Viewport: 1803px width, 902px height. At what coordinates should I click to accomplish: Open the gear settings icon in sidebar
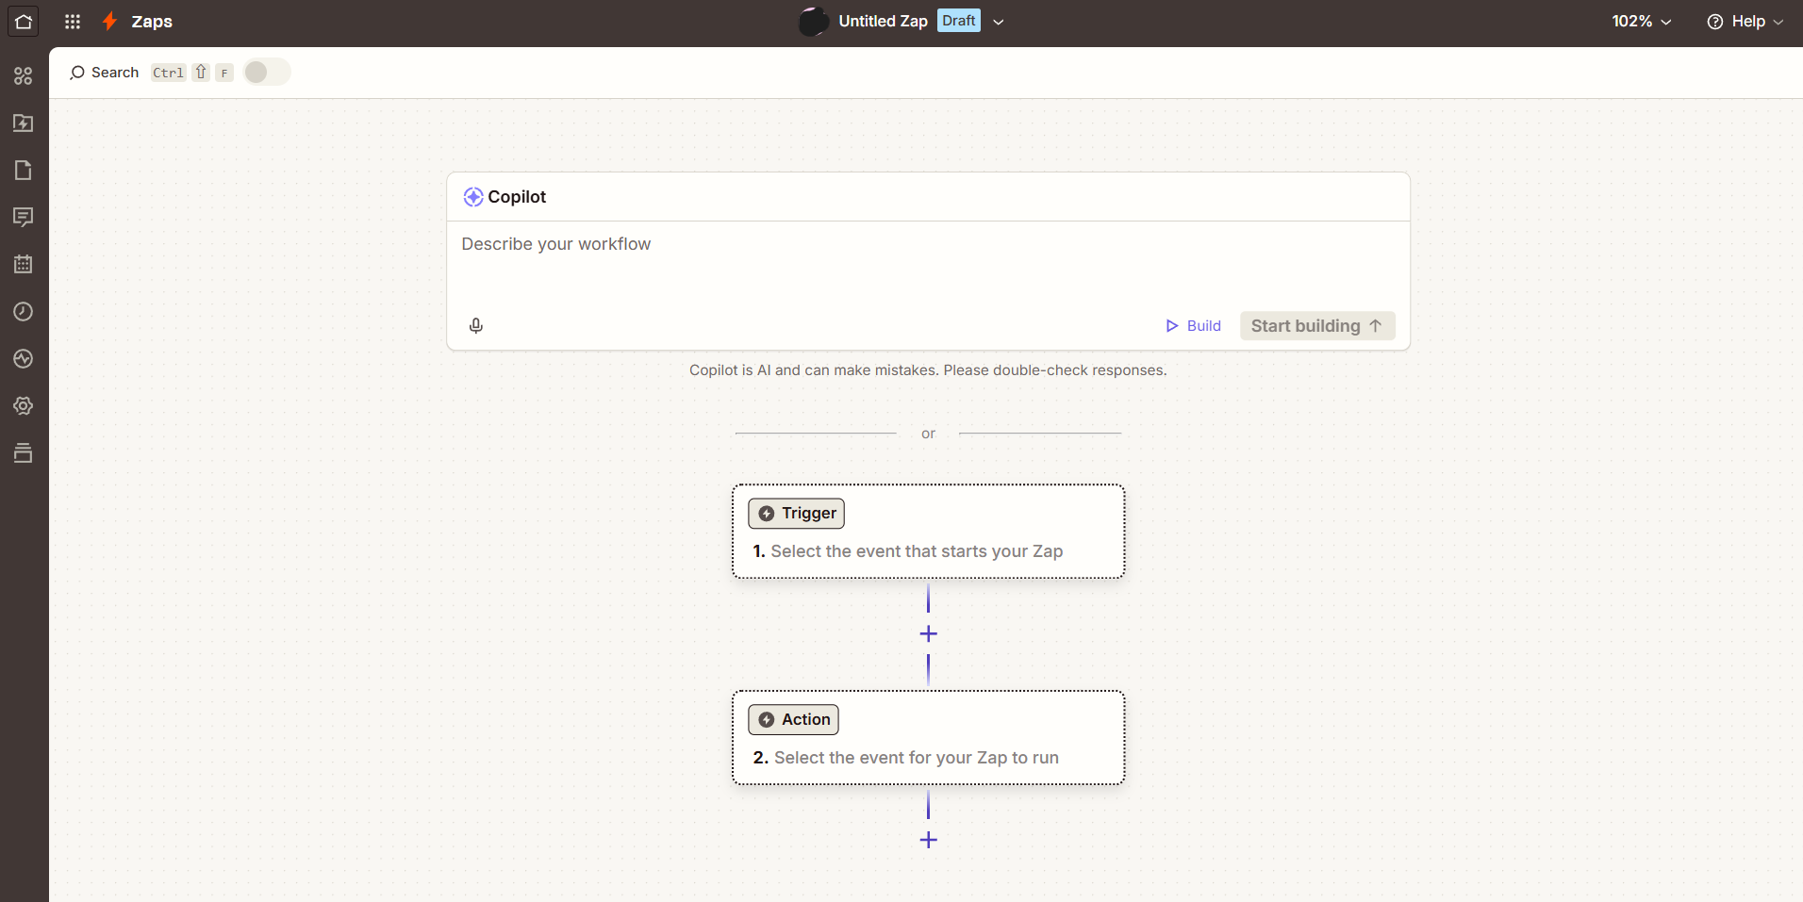pos(24,405)
